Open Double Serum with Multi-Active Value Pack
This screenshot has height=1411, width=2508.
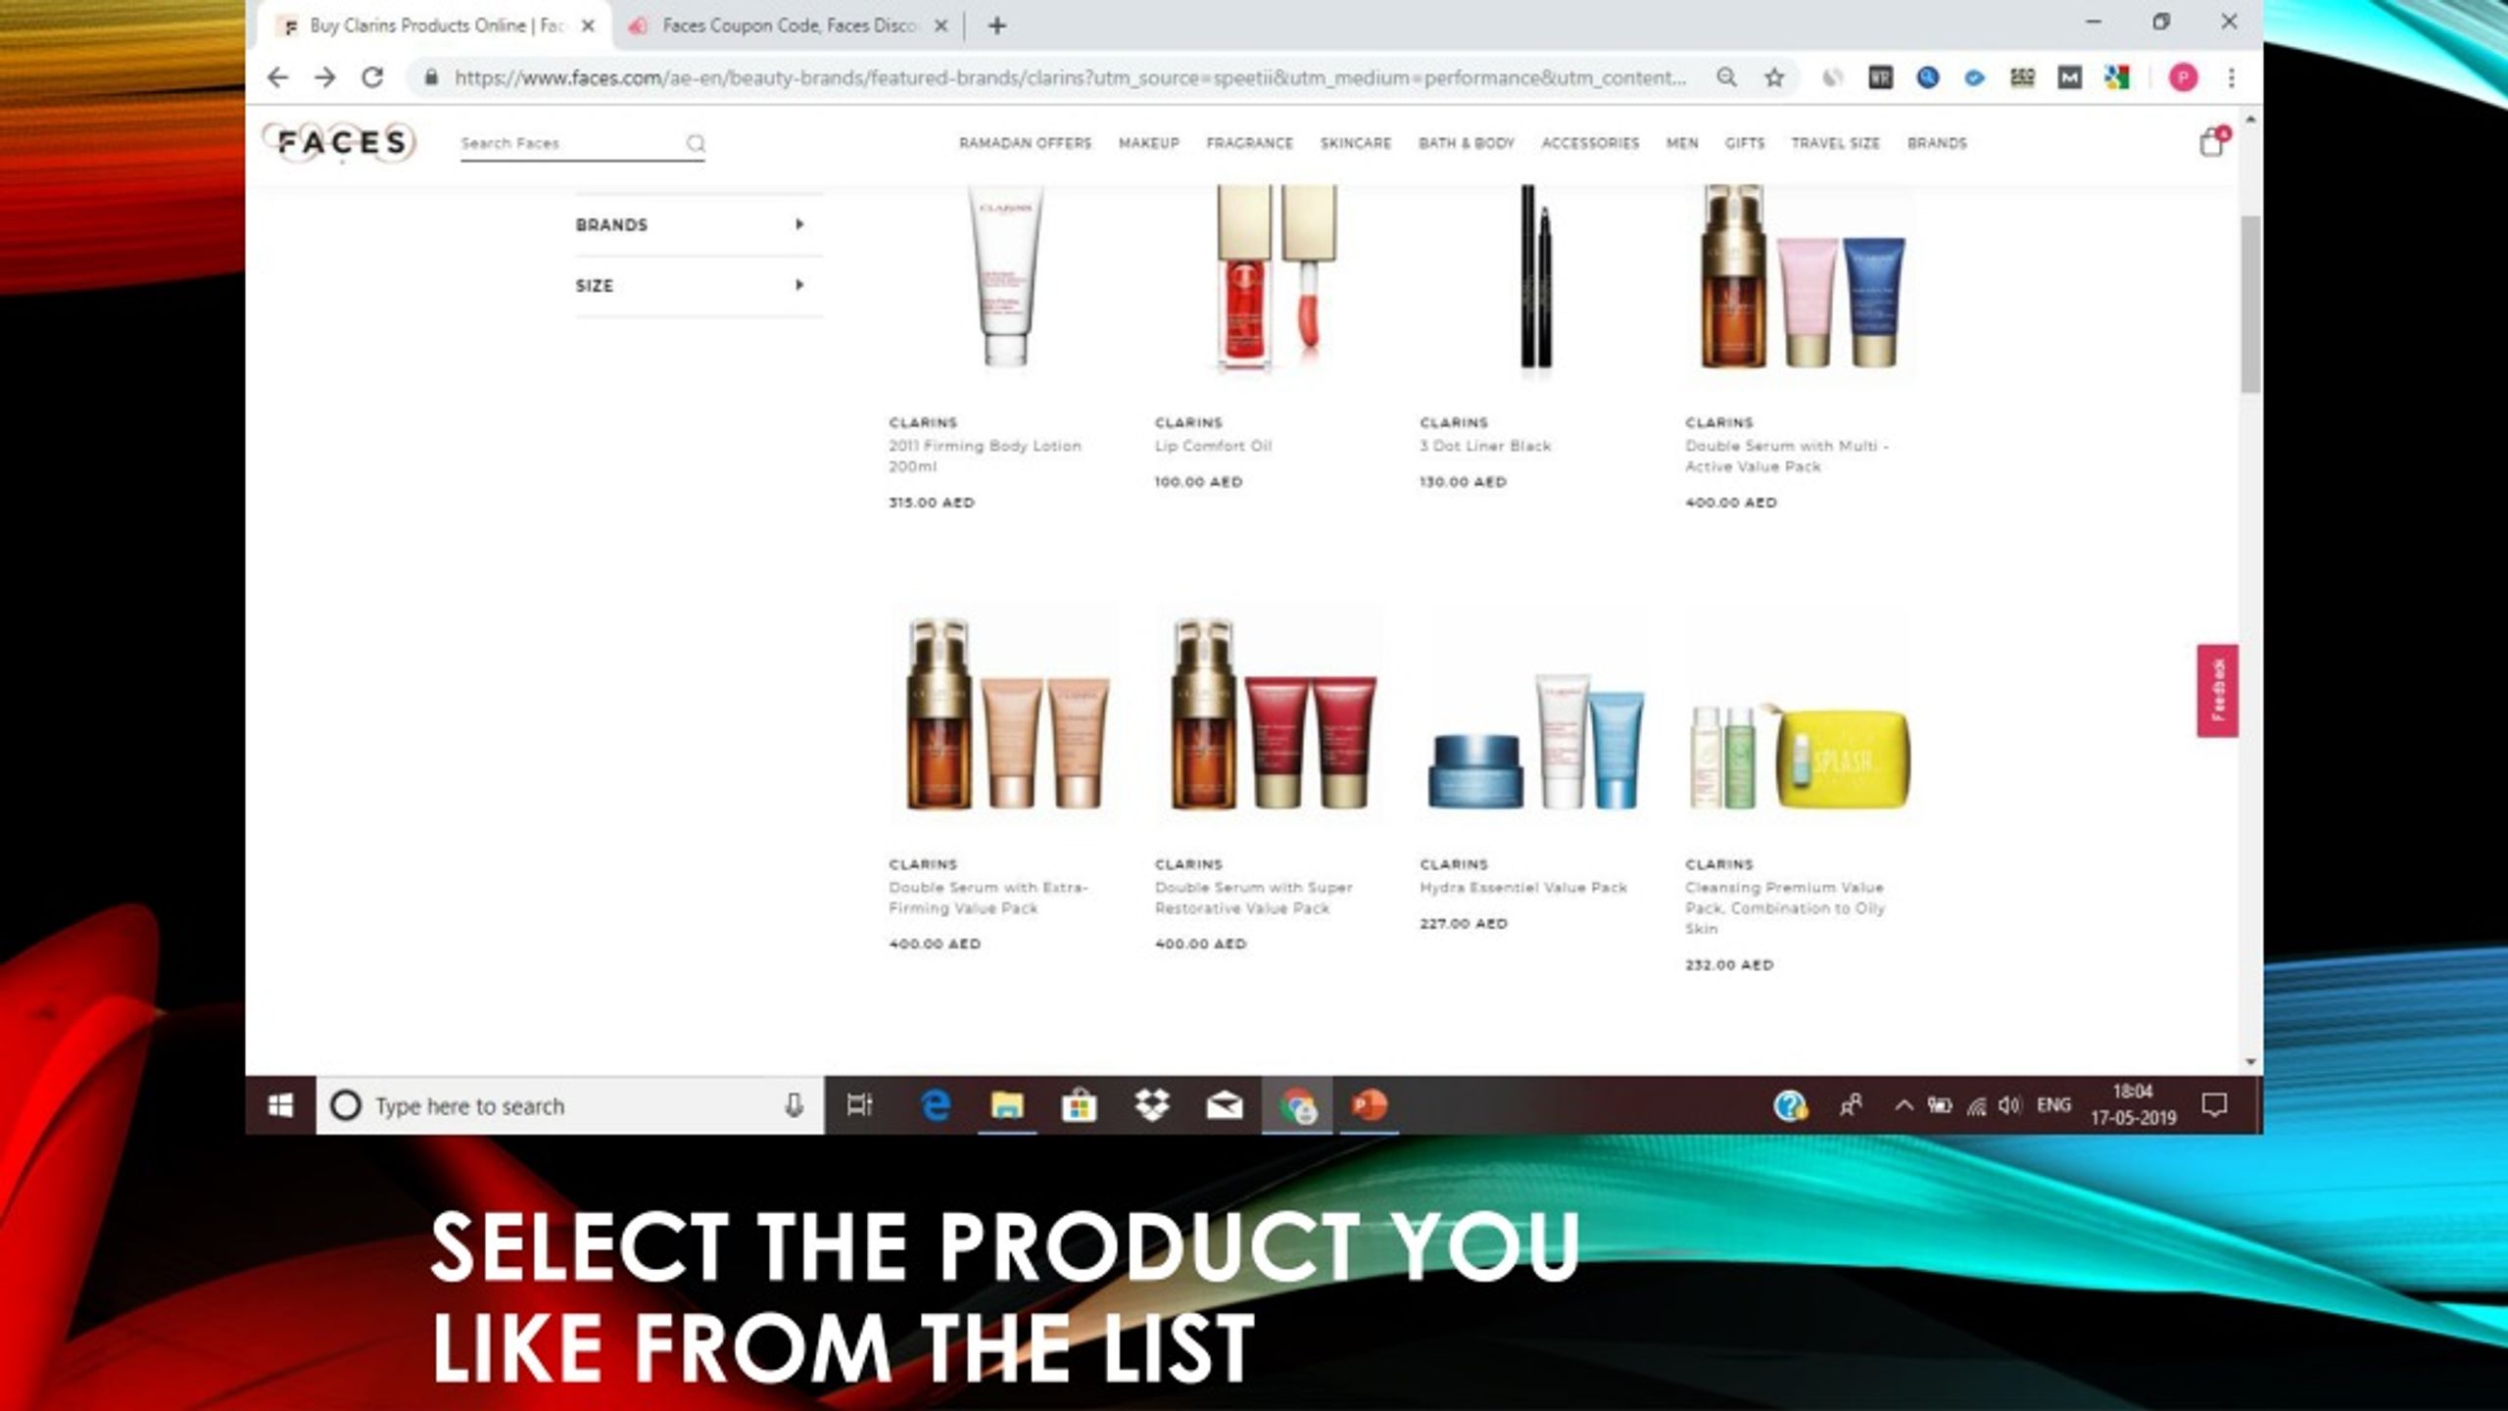pos(1786,456)
